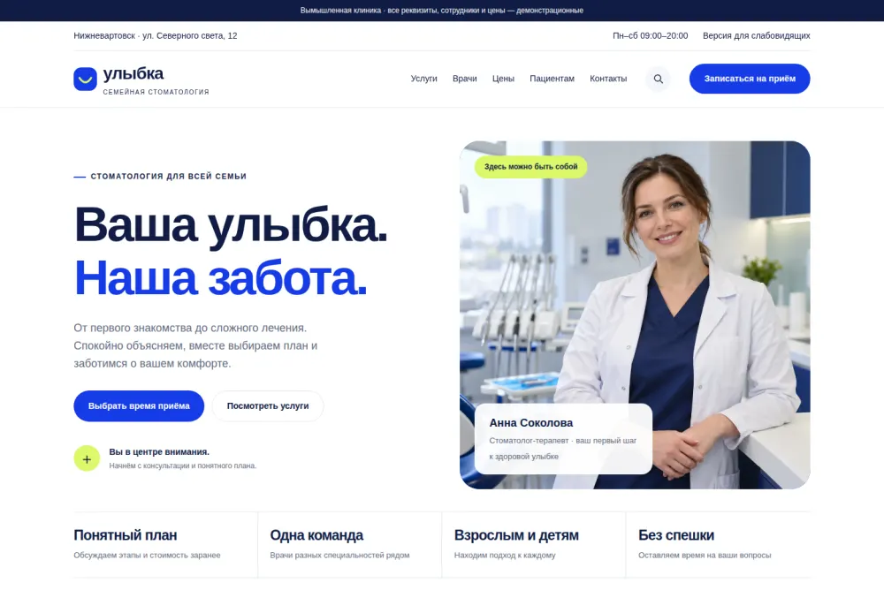Click Находим подход к каждому text
Viewport: 884px width, 613px height.
pyautogui.click(x=505, y=556)
